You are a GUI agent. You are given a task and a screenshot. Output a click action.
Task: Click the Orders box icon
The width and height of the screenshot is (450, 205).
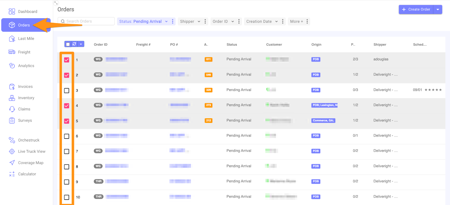point(12,25)
